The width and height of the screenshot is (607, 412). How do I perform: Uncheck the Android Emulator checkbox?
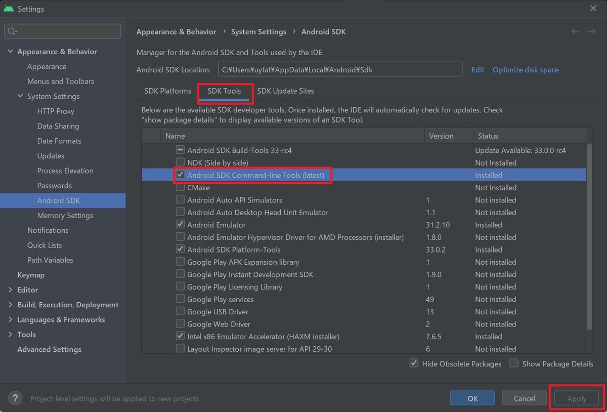click(x=180, y=225)
